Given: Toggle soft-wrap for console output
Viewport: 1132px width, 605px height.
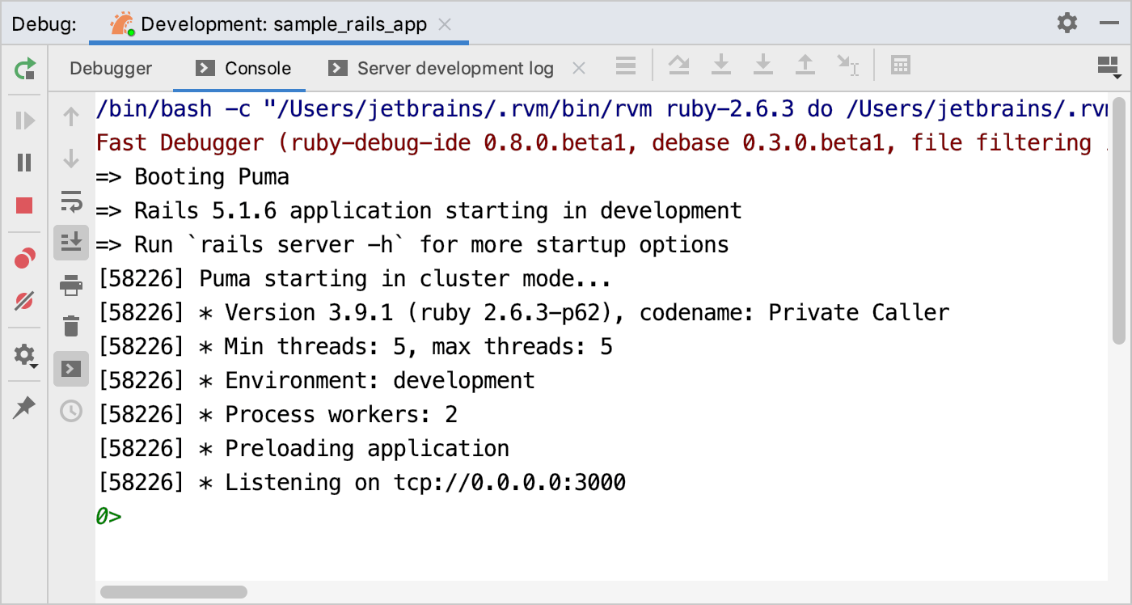Looking at the screenshot, I should tap(71, 199).
